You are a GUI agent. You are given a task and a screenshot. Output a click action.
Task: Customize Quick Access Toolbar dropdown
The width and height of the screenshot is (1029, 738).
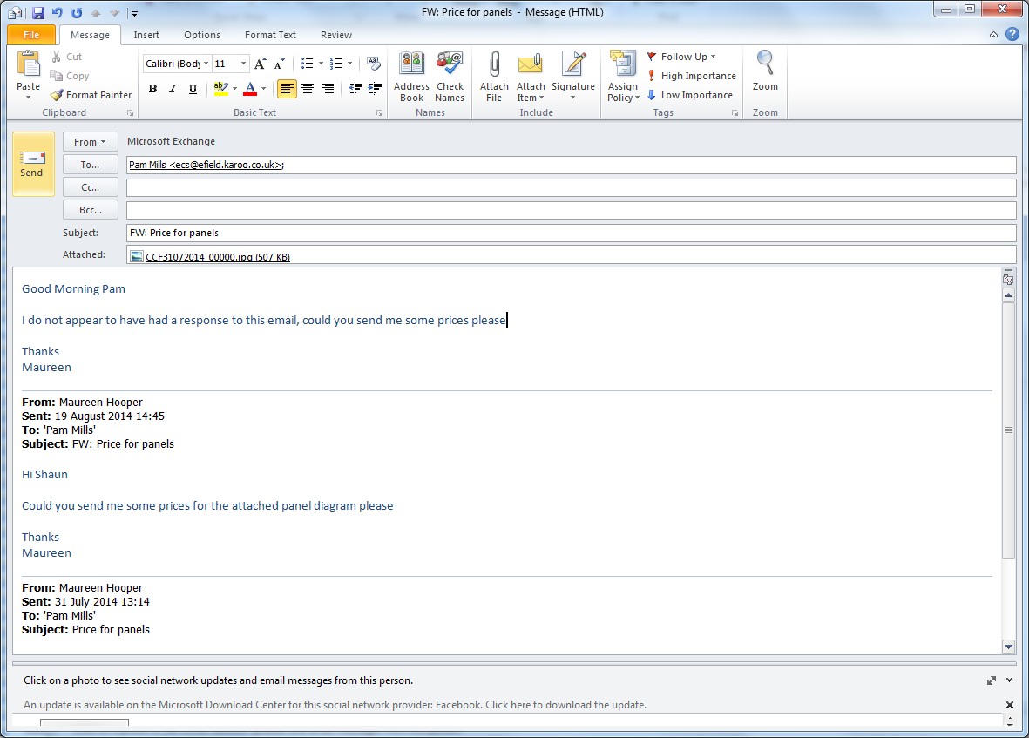pyautogui.click(x=134, y=13)
